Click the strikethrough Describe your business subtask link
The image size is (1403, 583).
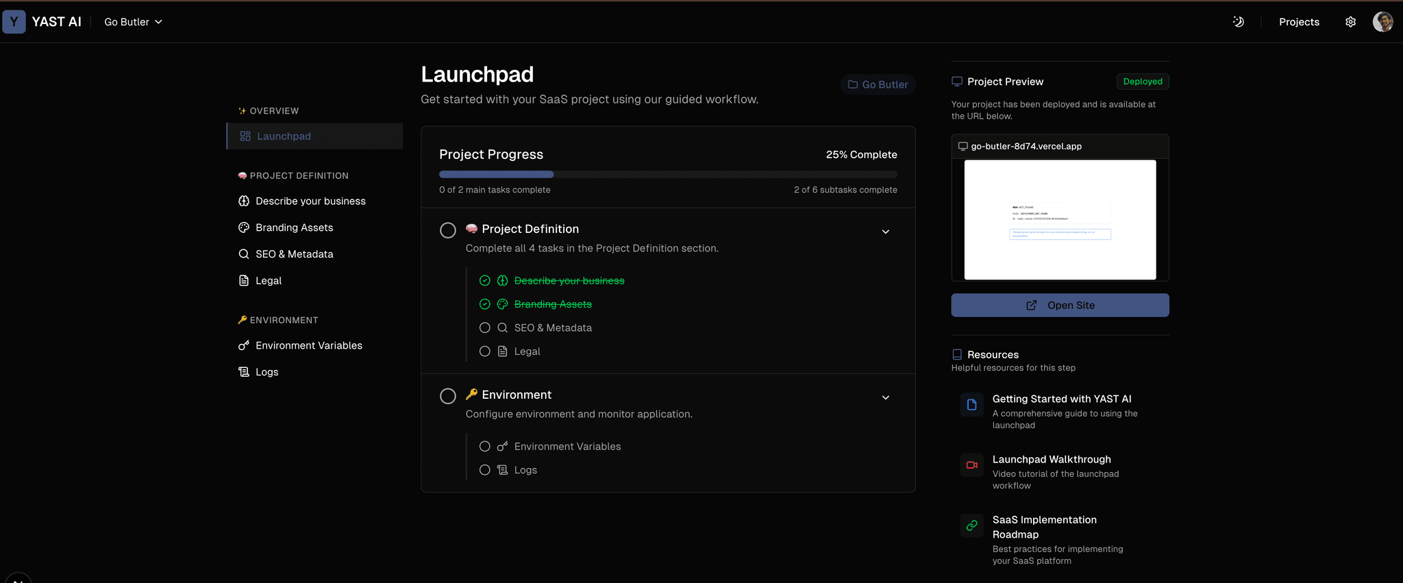(569, 281)
